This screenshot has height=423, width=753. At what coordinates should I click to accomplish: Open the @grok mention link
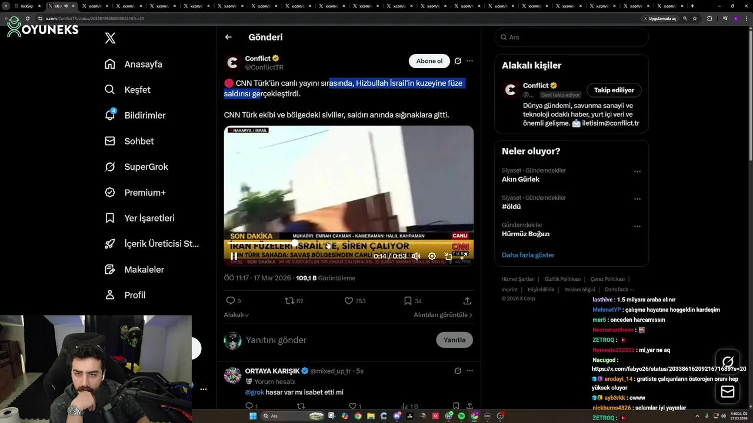pos(254,392)
